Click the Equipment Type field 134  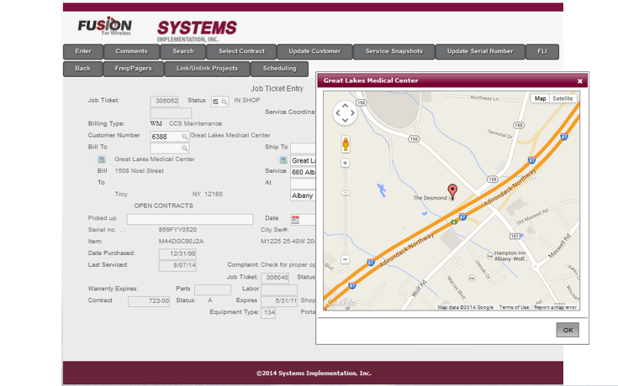268,313
